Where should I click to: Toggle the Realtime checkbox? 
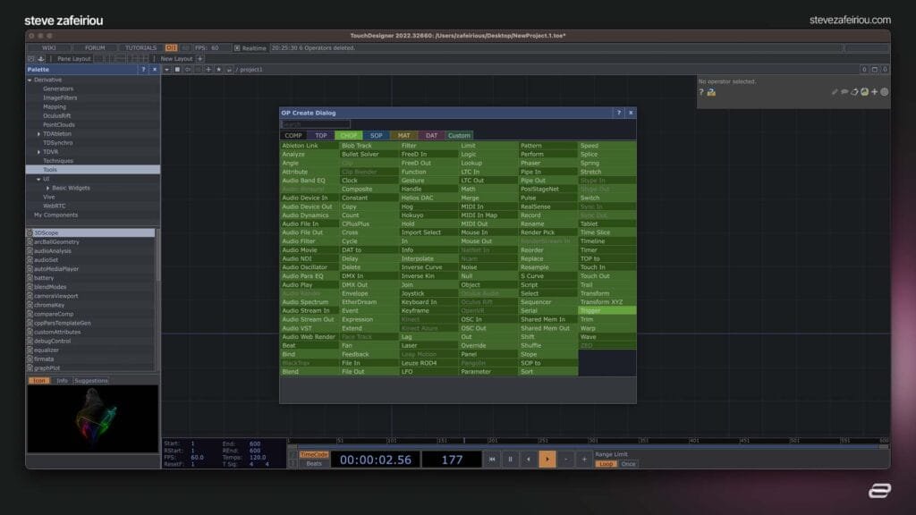(x=237, y=48)
